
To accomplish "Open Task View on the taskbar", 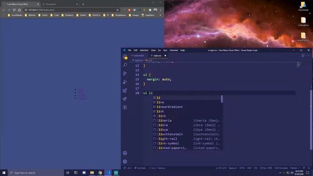I will click(x=67, y=173).
